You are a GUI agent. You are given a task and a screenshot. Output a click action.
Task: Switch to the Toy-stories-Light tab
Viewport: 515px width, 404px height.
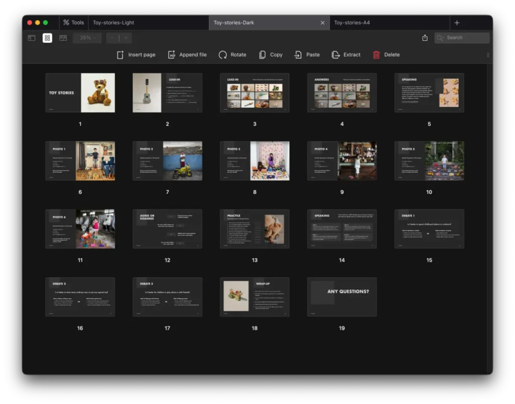(x=114, y=23)
